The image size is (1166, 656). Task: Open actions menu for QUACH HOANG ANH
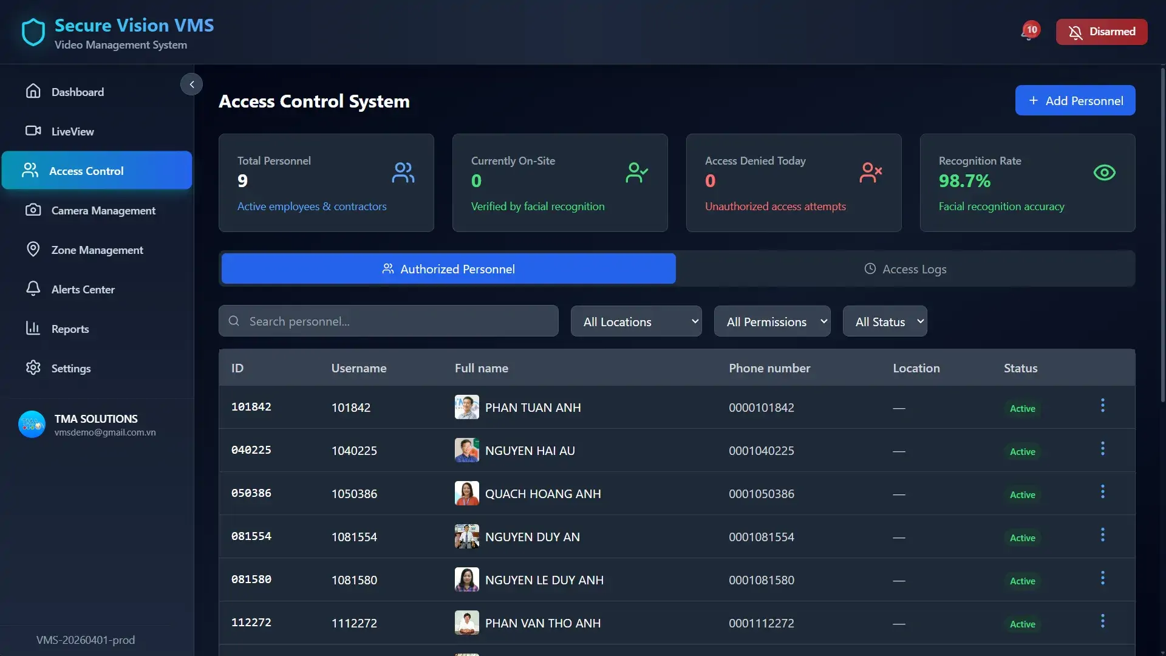[x=1103, y=492]
